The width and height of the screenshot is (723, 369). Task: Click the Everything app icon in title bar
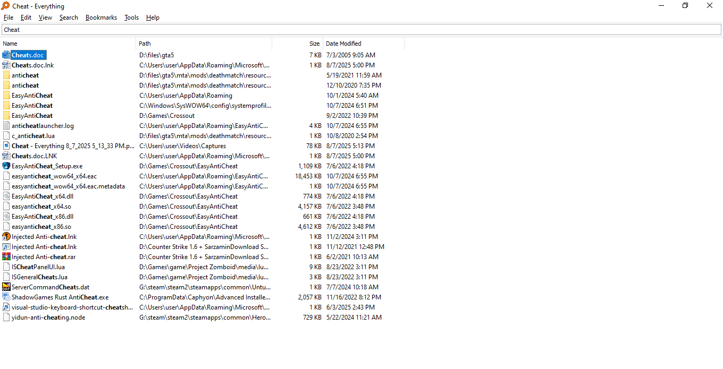pyautogui.click(x=6, y=6)
